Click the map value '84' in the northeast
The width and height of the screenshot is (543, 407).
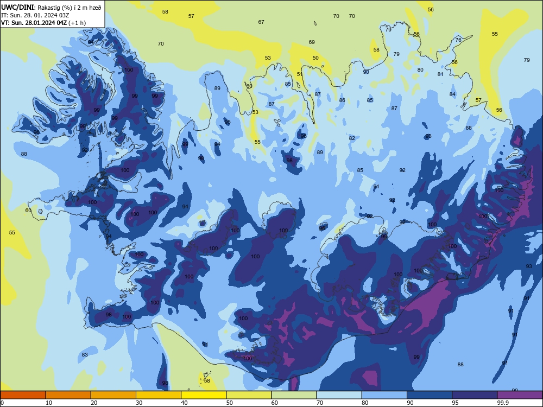pyautogui.click(x=452, y=94)
